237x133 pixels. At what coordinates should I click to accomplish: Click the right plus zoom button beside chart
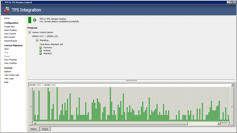232,107
